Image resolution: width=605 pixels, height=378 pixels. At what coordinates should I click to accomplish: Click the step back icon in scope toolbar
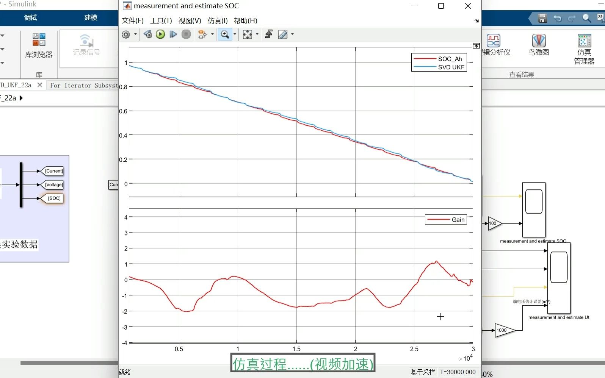(148, 34)
